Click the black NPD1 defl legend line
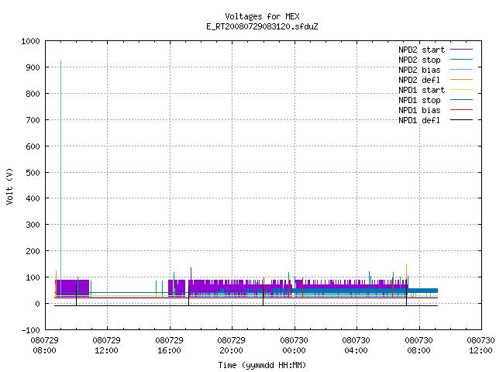496x372 pixels. click(x=462, y=120)
